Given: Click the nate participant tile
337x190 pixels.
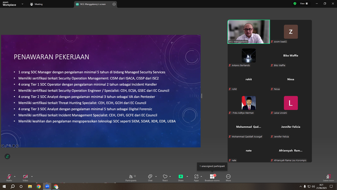Looking at the screenshot, I should coord(249,150).
